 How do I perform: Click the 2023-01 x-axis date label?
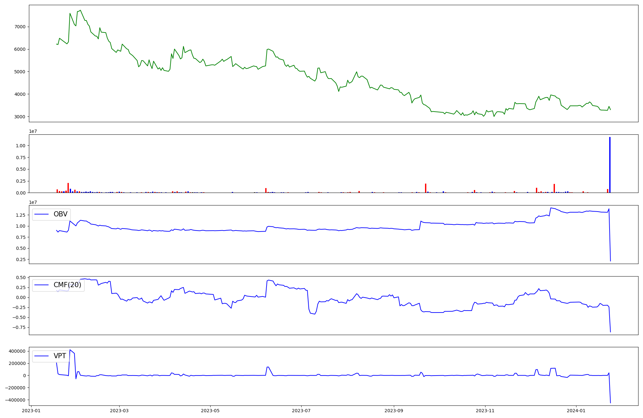tap(31, 411)
